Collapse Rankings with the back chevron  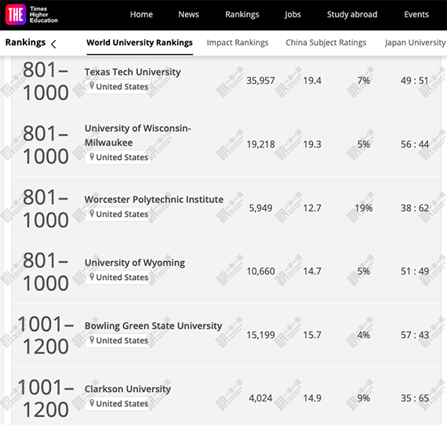(53, 44)
